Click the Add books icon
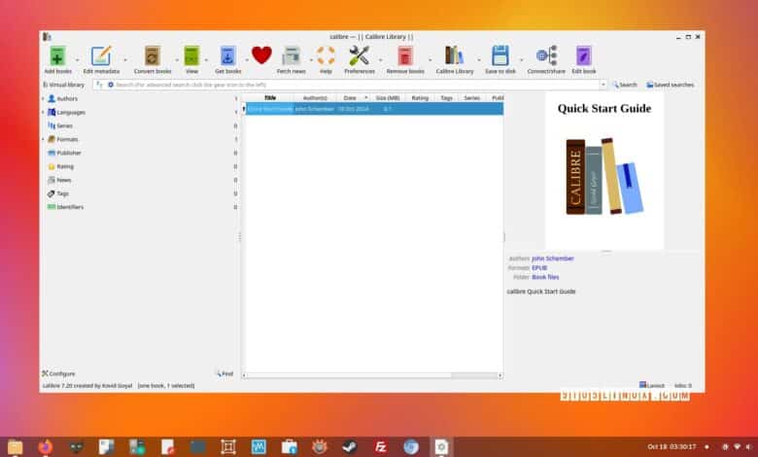 [57, 56]
